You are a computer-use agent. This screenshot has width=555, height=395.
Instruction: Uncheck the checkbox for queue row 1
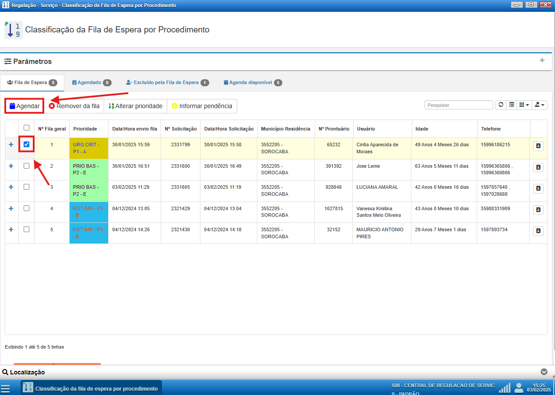(26, 144)
